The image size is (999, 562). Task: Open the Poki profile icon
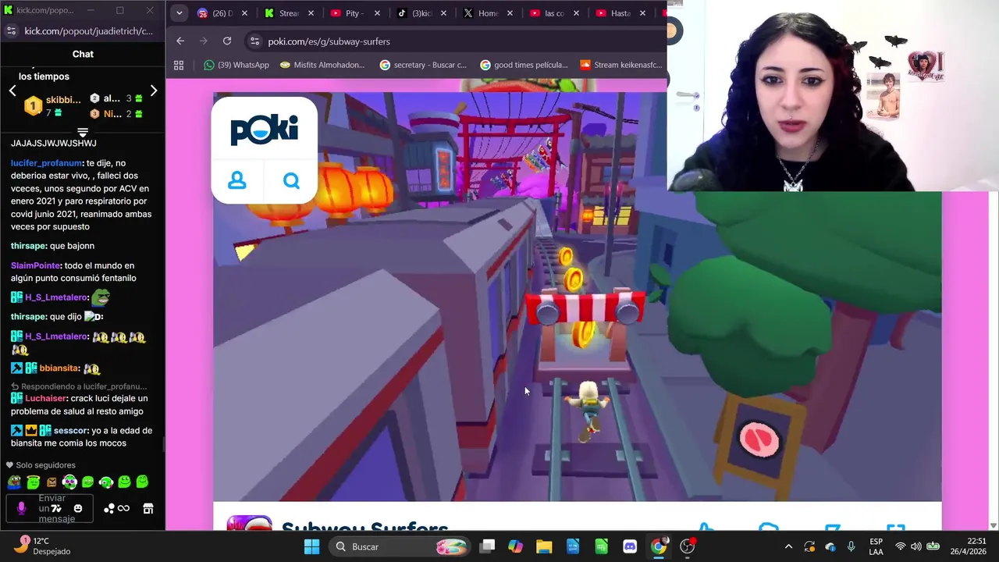pos(237,181)
